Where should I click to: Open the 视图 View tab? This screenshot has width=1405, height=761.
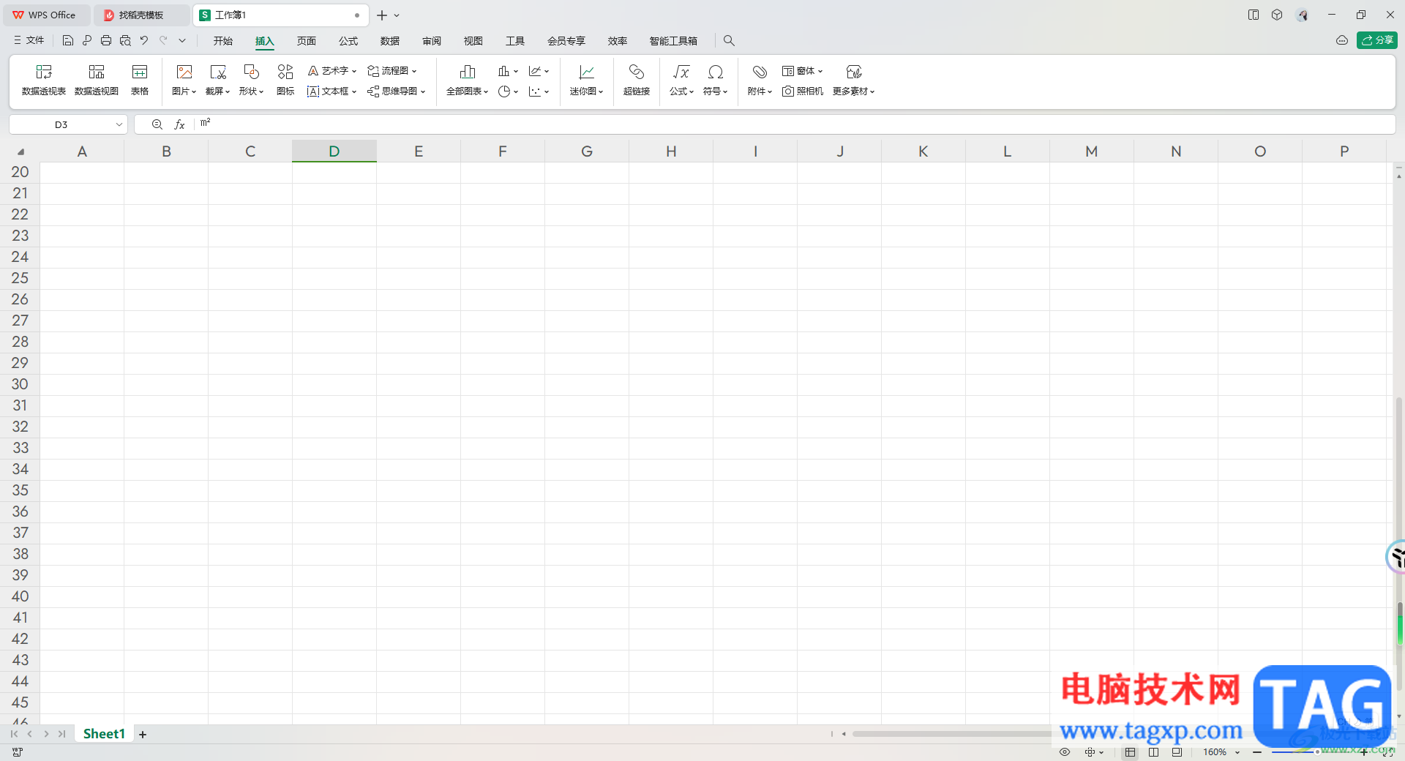(x=473, y=41)
